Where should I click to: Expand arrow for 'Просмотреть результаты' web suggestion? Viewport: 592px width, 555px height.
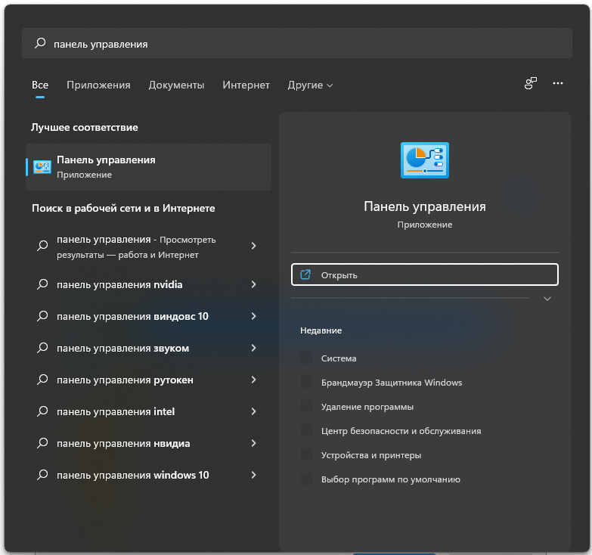coord(254,246)
